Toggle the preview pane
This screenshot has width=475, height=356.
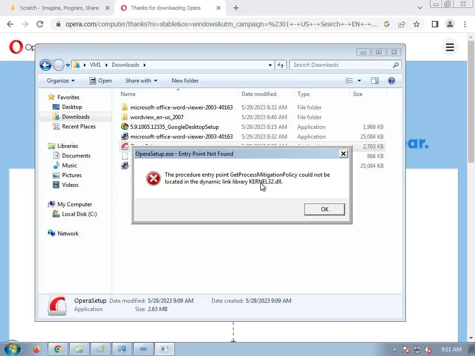coord(375,81)
